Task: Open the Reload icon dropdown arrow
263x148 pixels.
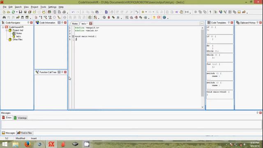Action: [17, 12]
